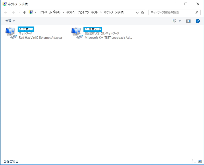The height and width of the screenshot is (165, 204).
Task: Toggle the preview pane button
Action: pos(188,21)
